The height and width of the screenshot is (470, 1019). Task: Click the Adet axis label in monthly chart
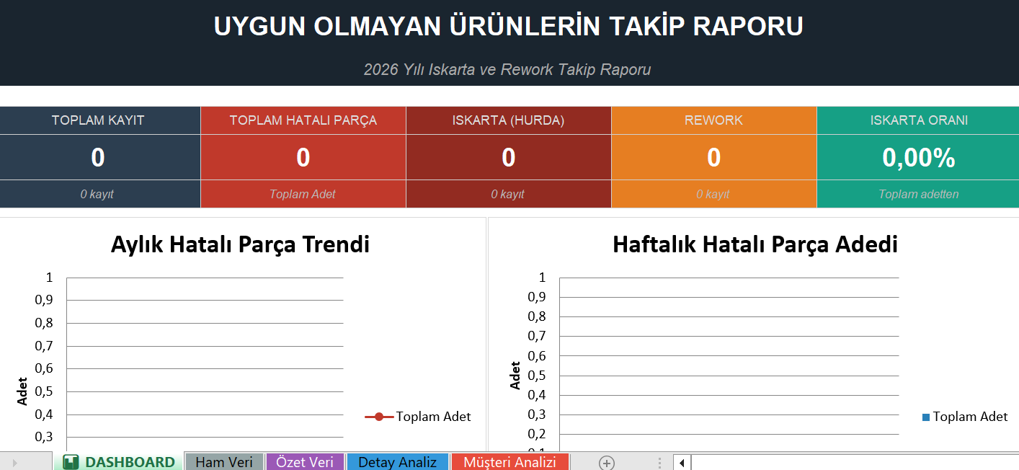pos(22,391)
